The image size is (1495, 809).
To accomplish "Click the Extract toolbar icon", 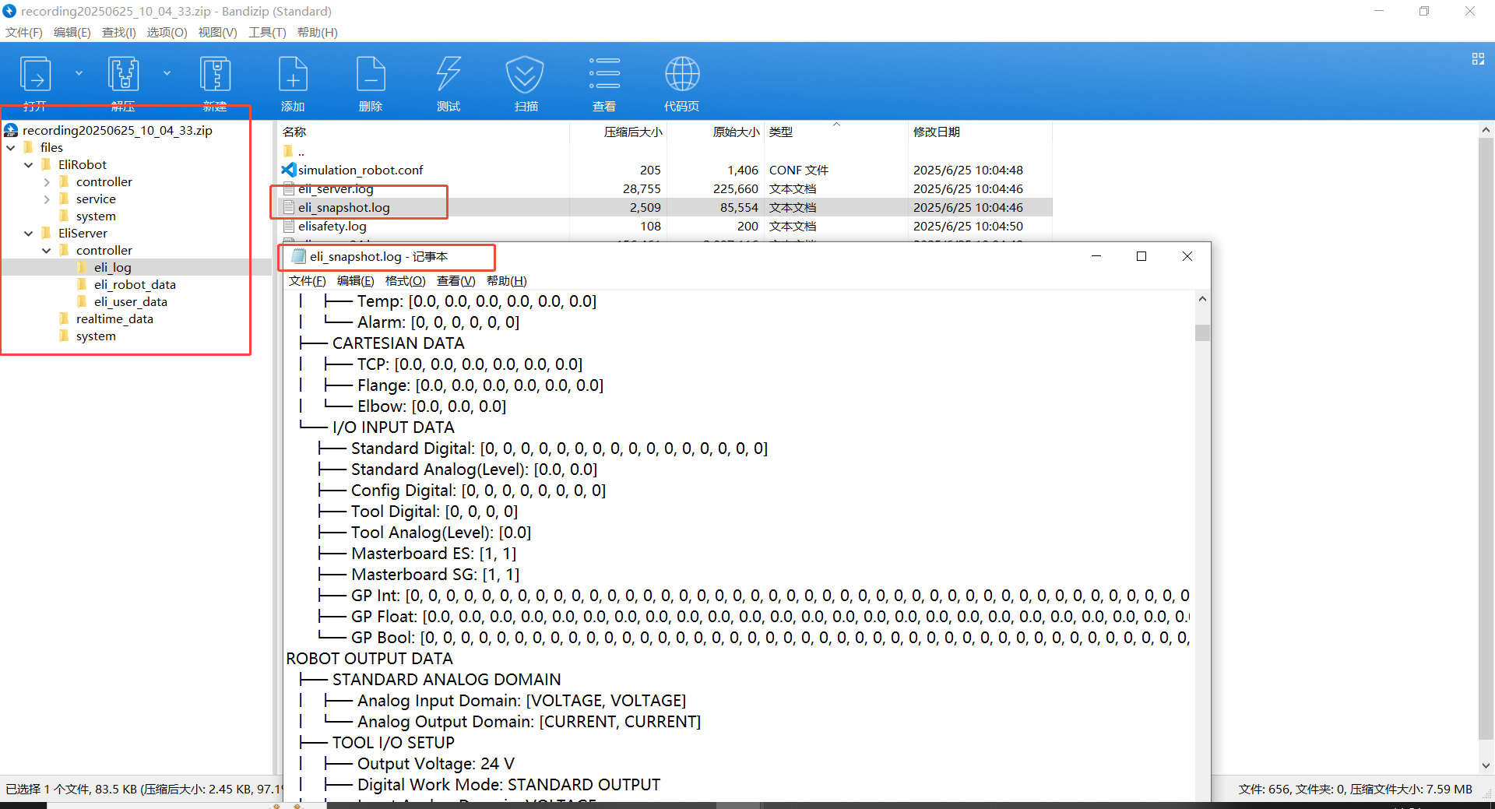I will [123, 75].
